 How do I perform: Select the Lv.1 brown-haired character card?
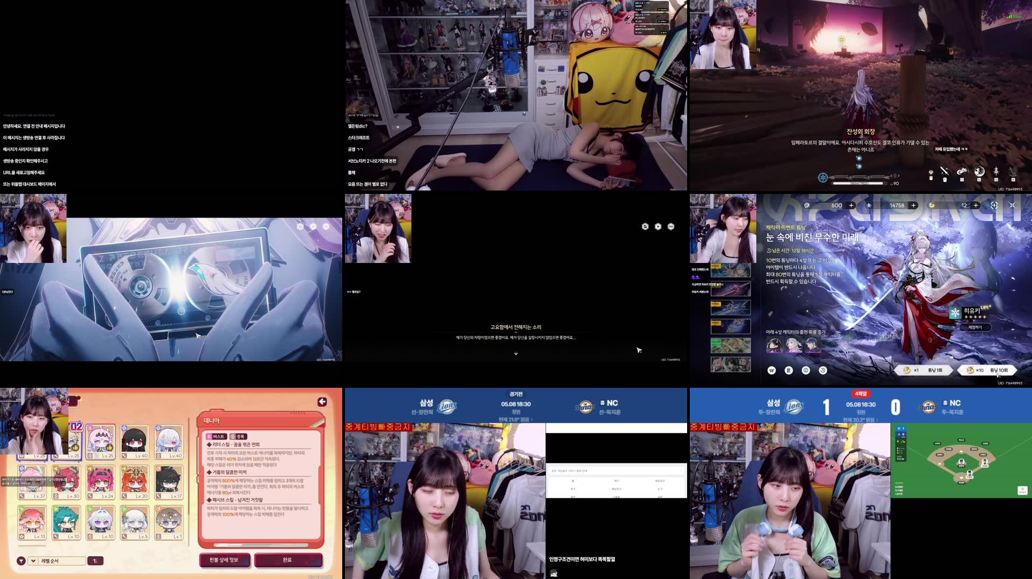(x=169, y=522)
